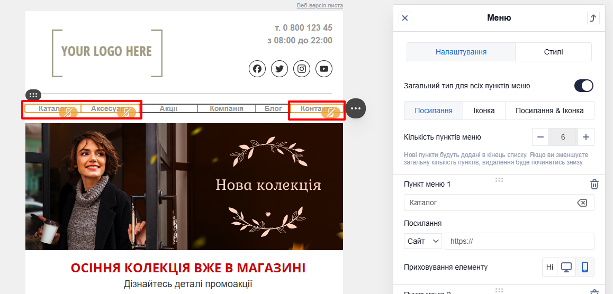Click the hours text з 08:00 до 22:00
The image size is (613, 294).
300,41
